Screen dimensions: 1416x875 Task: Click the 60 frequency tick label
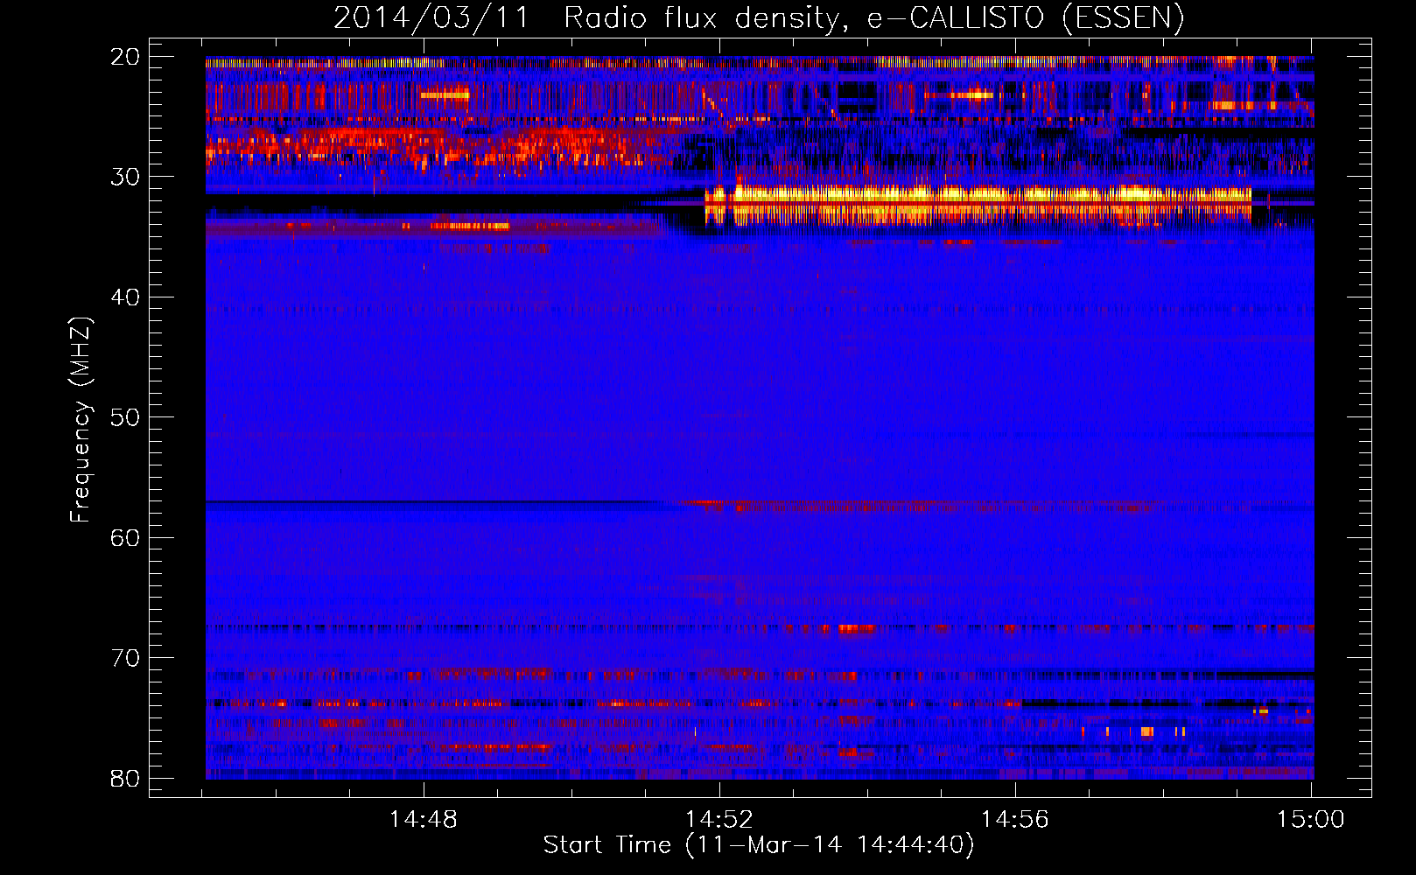(125, 538)
